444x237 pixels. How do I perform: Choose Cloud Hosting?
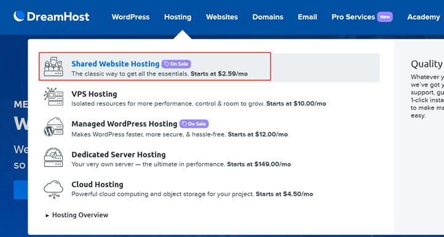click(97, 184)
